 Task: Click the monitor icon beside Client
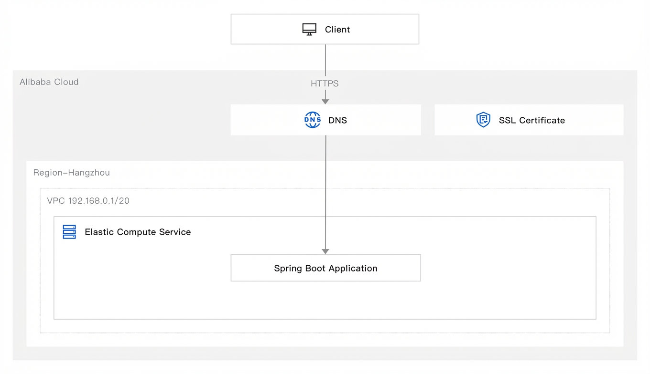click(x=309, y=30)
